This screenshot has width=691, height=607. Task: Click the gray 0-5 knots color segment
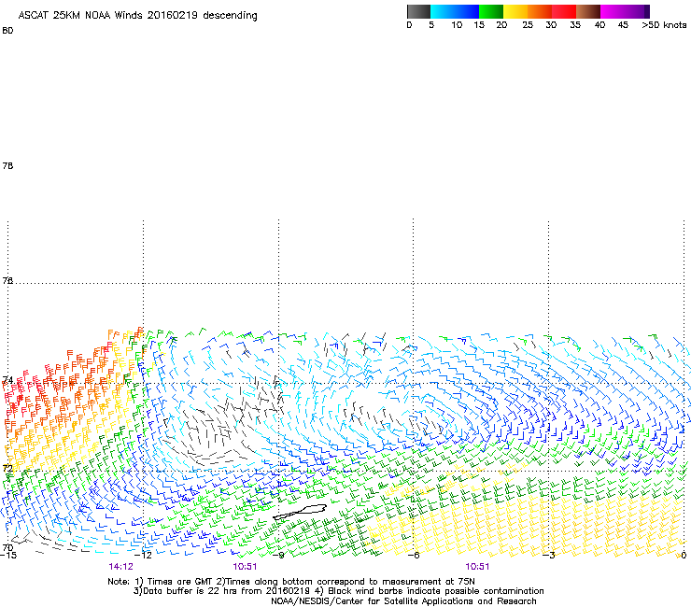pos(418,11)
